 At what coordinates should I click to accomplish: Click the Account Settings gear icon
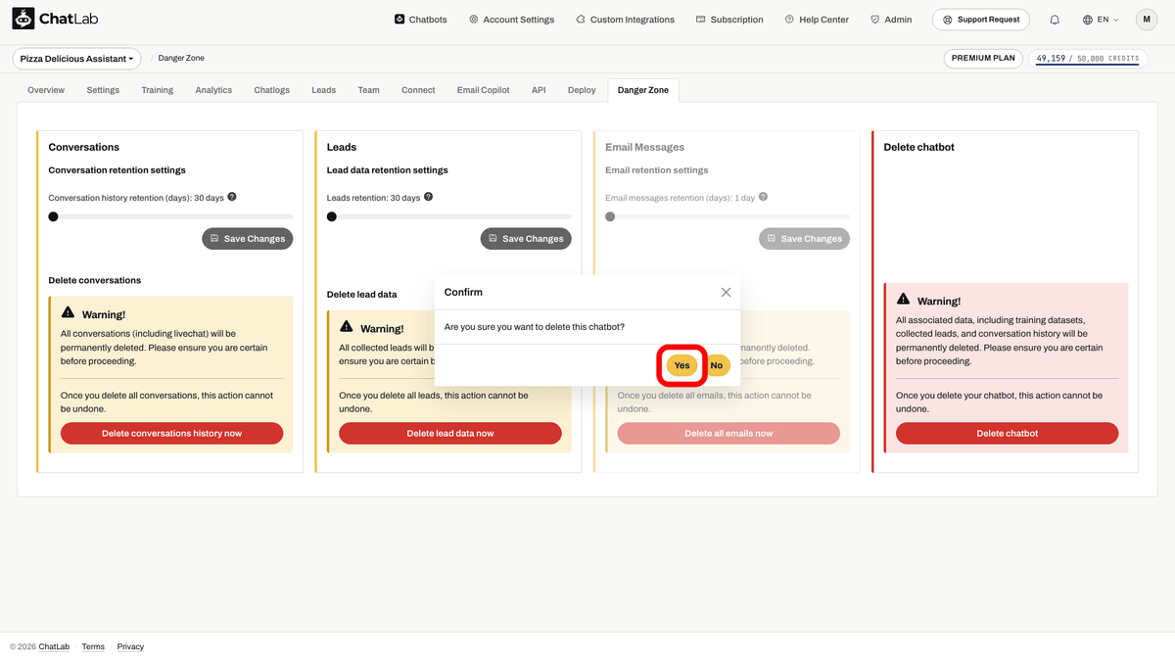[x=474, y=20]
